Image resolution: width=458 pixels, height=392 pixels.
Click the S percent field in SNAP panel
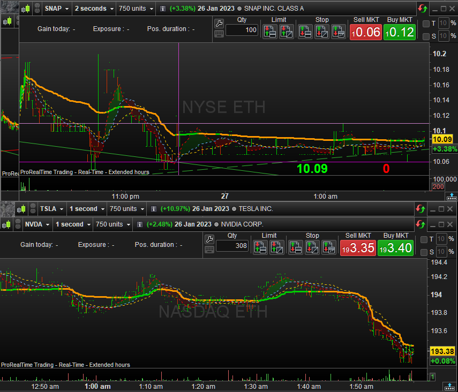pos(444,36)
